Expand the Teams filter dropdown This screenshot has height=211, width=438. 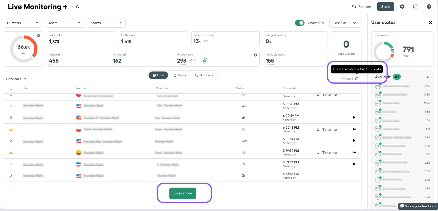(106, 23)
